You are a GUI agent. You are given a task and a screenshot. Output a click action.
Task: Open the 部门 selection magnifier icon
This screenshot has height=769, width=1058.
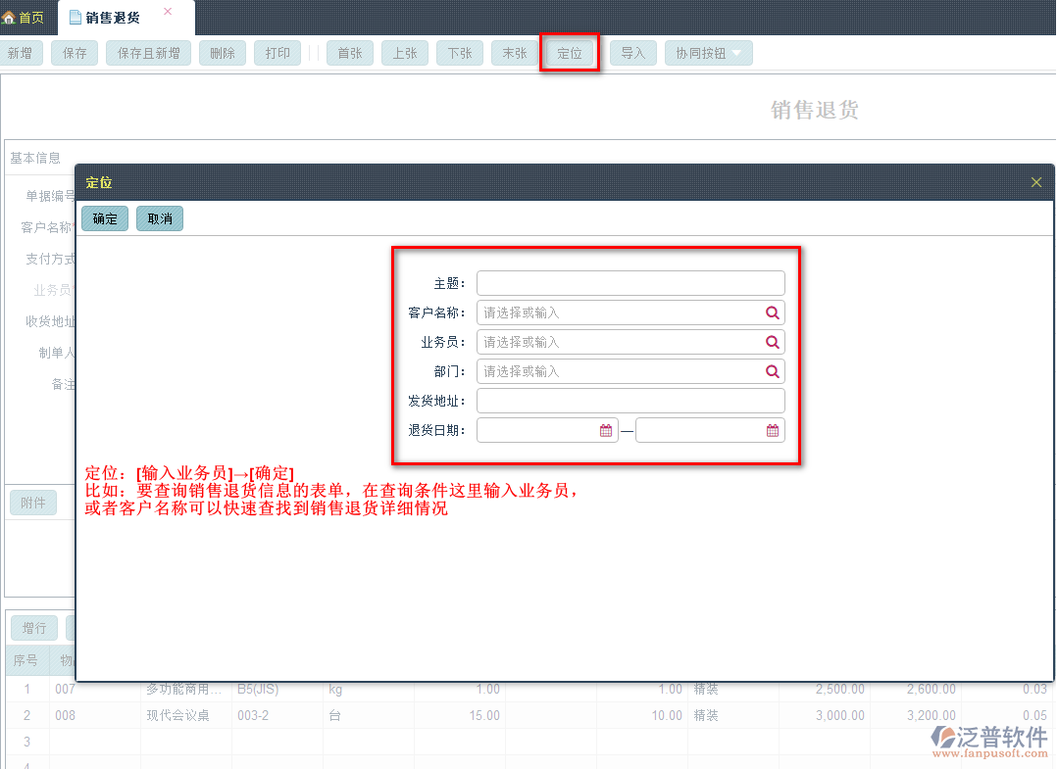(774, 370)
